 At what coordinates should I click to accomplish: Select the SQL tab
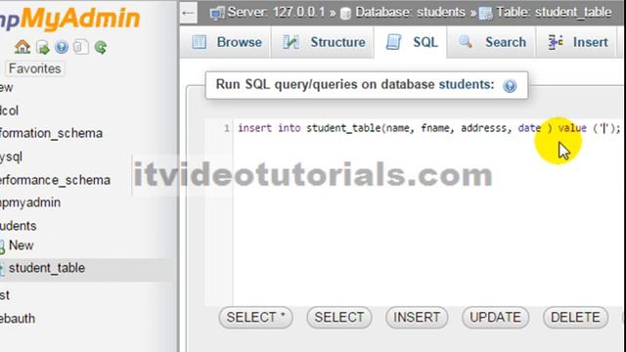411,42
